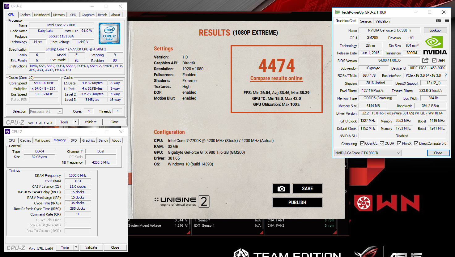
Task: Click the Close button in GPU-Z
Action: [438, 153]
